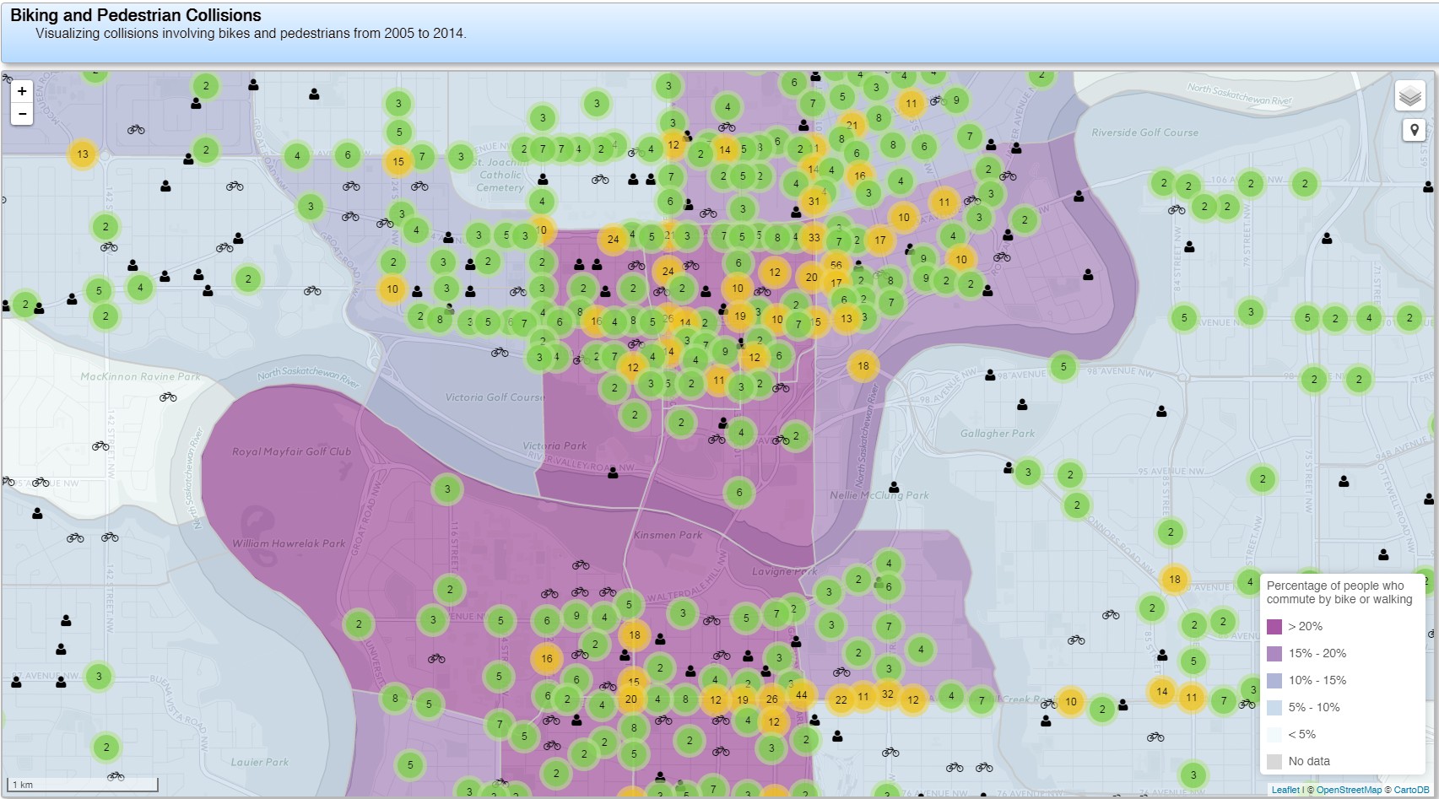Click the locate-me marker button
This screenshot has height=799, width=1439.
(x=1414, y=130)
